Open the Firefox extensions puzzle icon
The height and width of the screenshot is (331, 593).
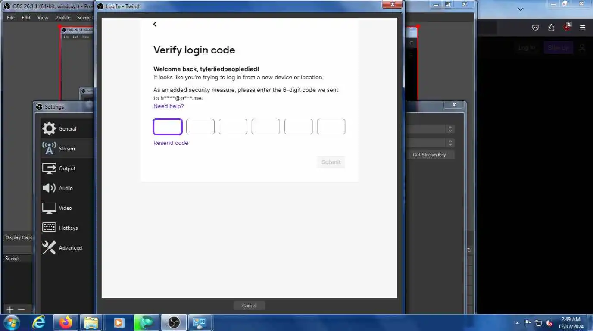(551, 28)
